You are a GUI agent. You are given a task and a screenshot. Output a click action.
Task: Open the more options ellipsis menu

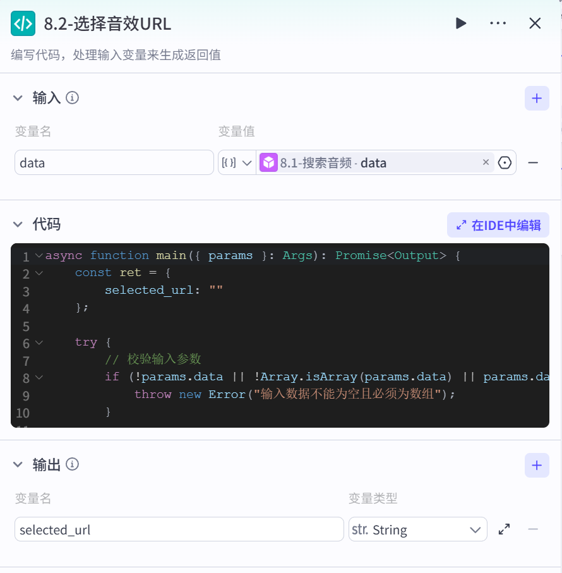click(x=498, y=23)
